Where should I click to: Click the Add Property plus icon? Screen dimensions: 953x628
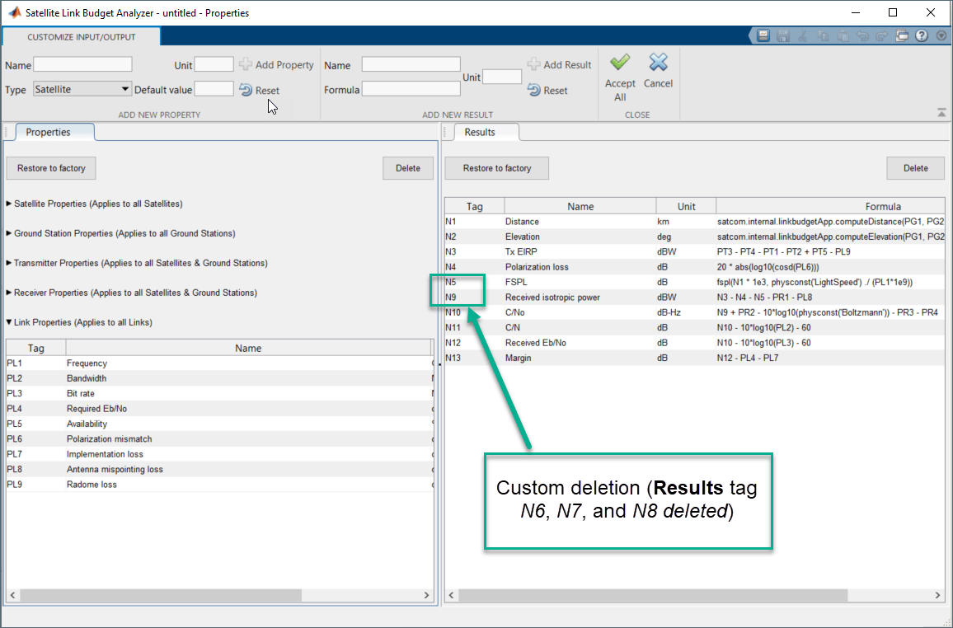[x=246, y=65]
